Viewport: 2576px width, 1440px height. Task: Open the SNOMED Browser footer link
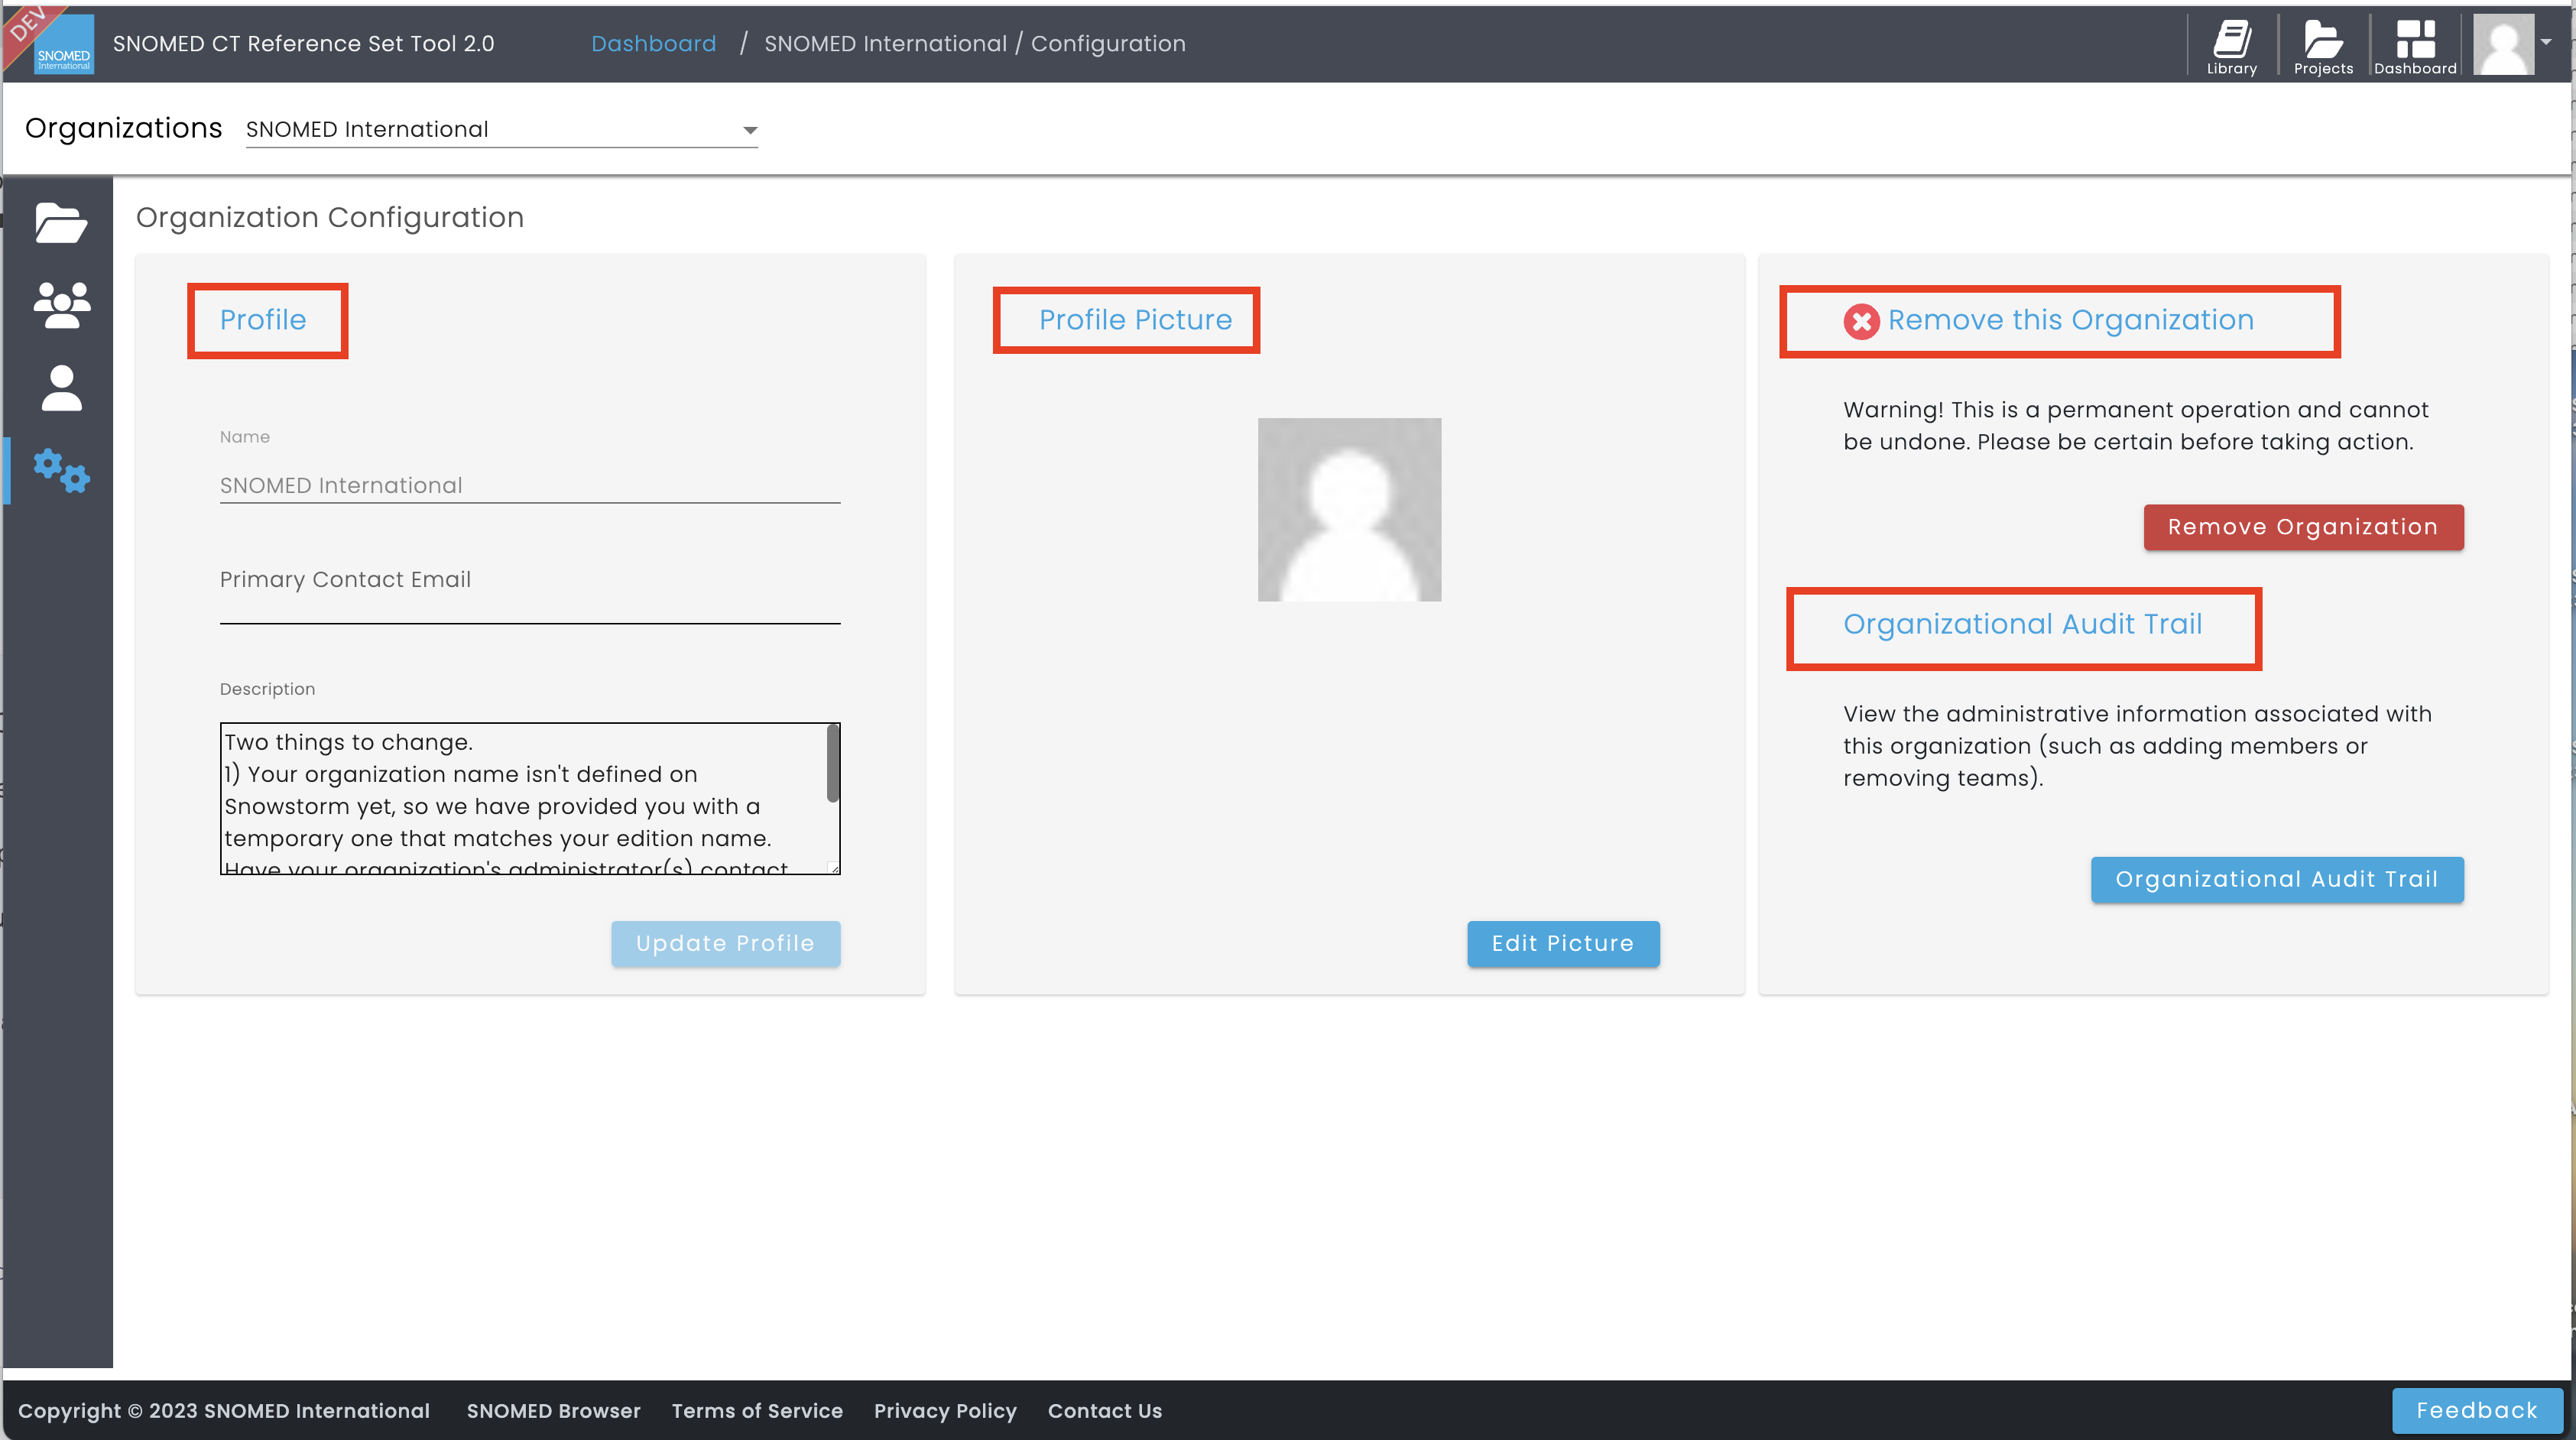553,1410
